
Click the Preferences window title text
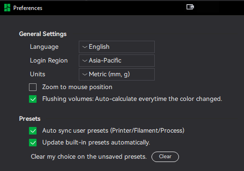(x=28, y=8)
